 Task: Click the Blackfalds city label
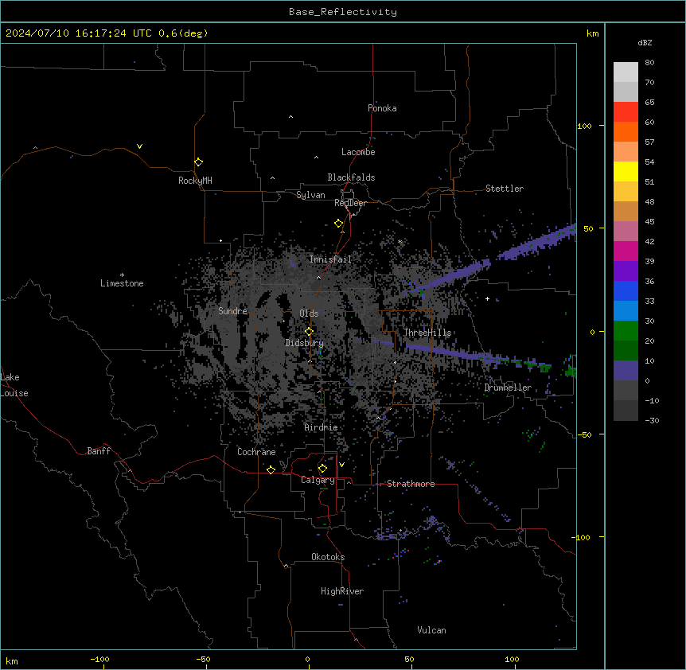pos(351,177)
